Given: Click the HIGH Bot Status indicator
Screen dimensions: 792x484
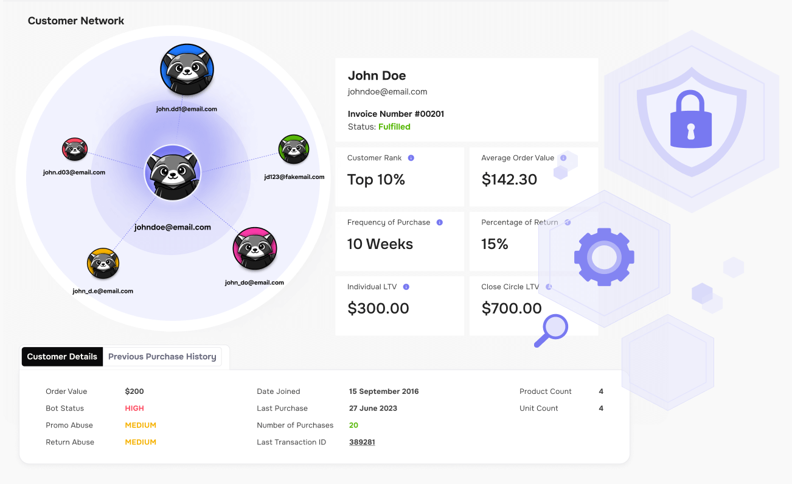Looking at the screenshot, I should tap(134, 408).
